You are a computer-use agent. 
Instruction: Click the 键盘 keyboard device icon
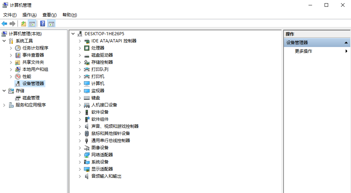[x=87, y=98]
